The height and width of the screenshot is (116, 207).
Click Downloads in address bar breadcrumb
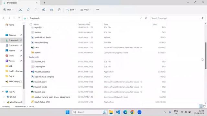pos(35,18)
